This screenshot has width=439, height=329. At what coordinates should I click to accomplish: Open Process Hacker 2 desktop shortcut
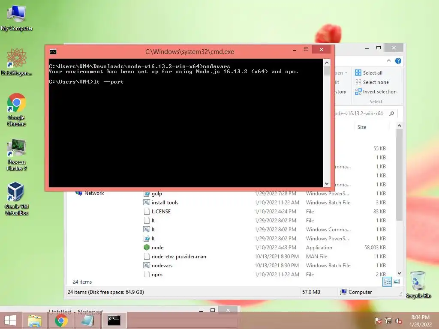tap(17, 154)
